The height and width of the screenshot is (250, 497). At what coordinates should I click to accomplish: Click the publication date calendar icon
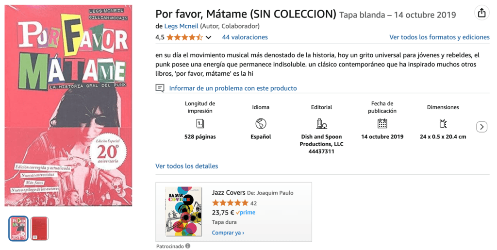click(382, 123)
